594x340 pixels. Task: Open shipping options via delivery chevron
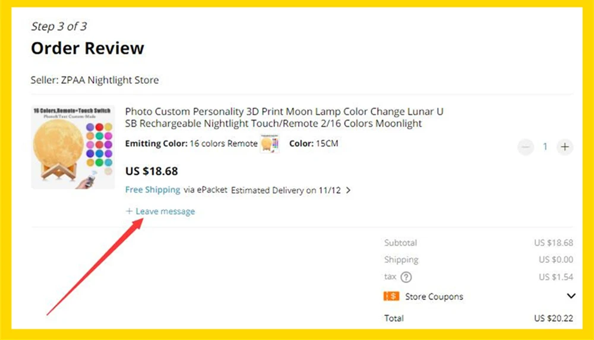(349, 190)
